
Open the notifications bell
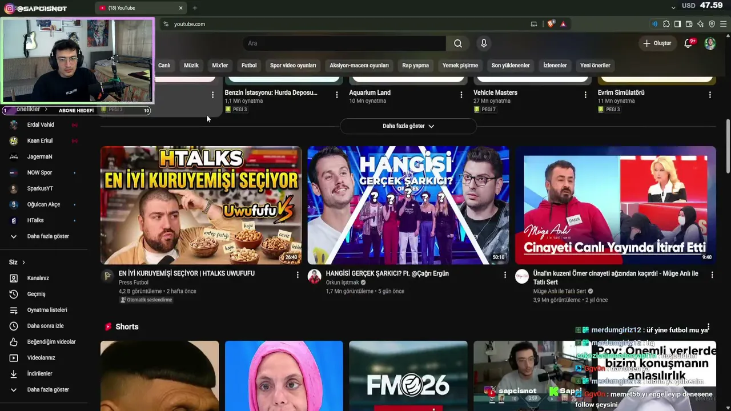[x=689, y=43]
